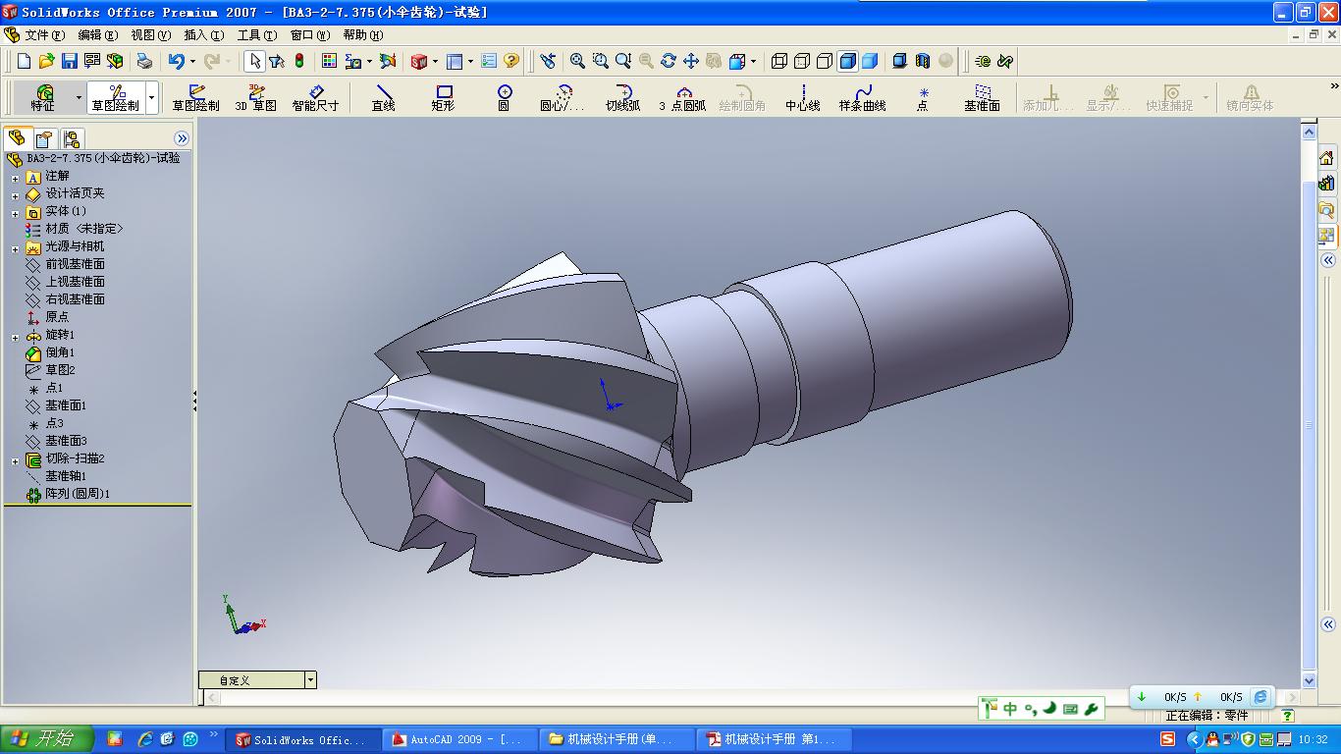Select the 矩形 rectangle tool

[444, 97]
